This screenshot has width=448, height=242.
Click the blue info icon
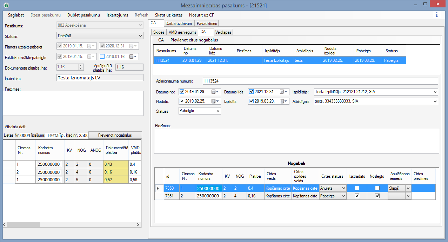tap(436, 15)
